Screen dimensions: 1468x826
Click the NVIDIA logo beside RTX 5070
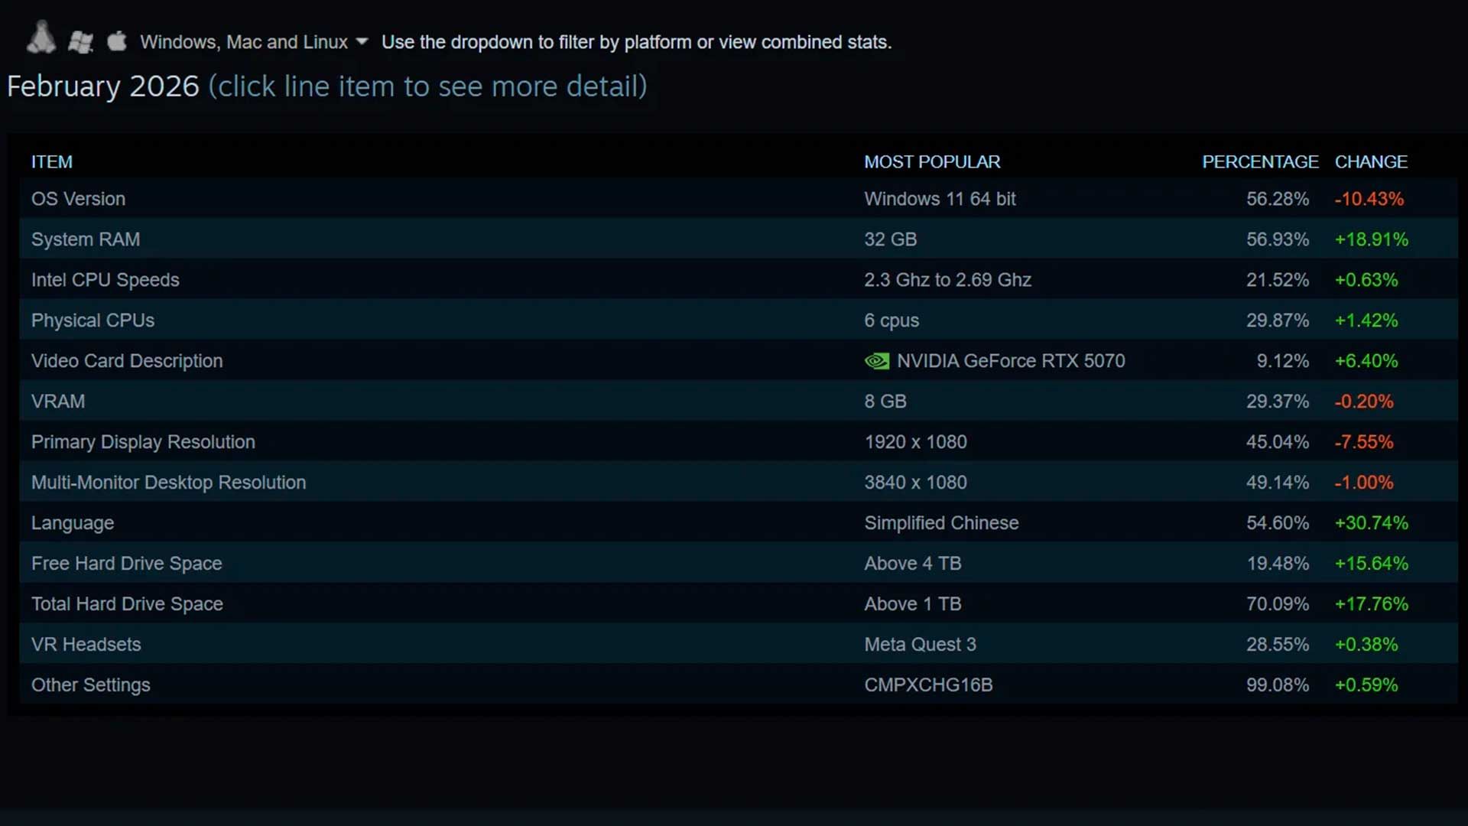pos(877,360)
